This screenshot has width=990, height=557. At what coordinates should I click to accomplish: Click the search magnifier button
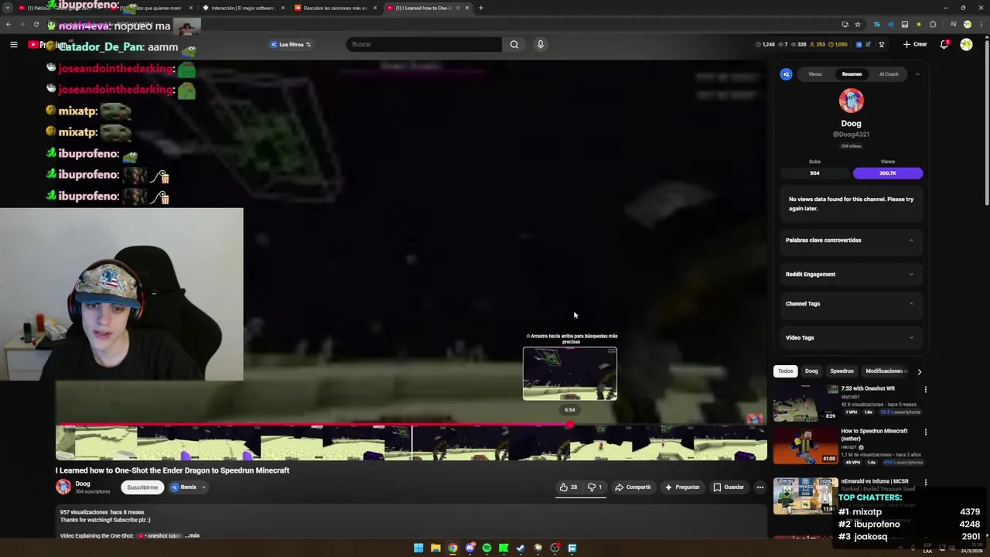(x=514, y=44)
